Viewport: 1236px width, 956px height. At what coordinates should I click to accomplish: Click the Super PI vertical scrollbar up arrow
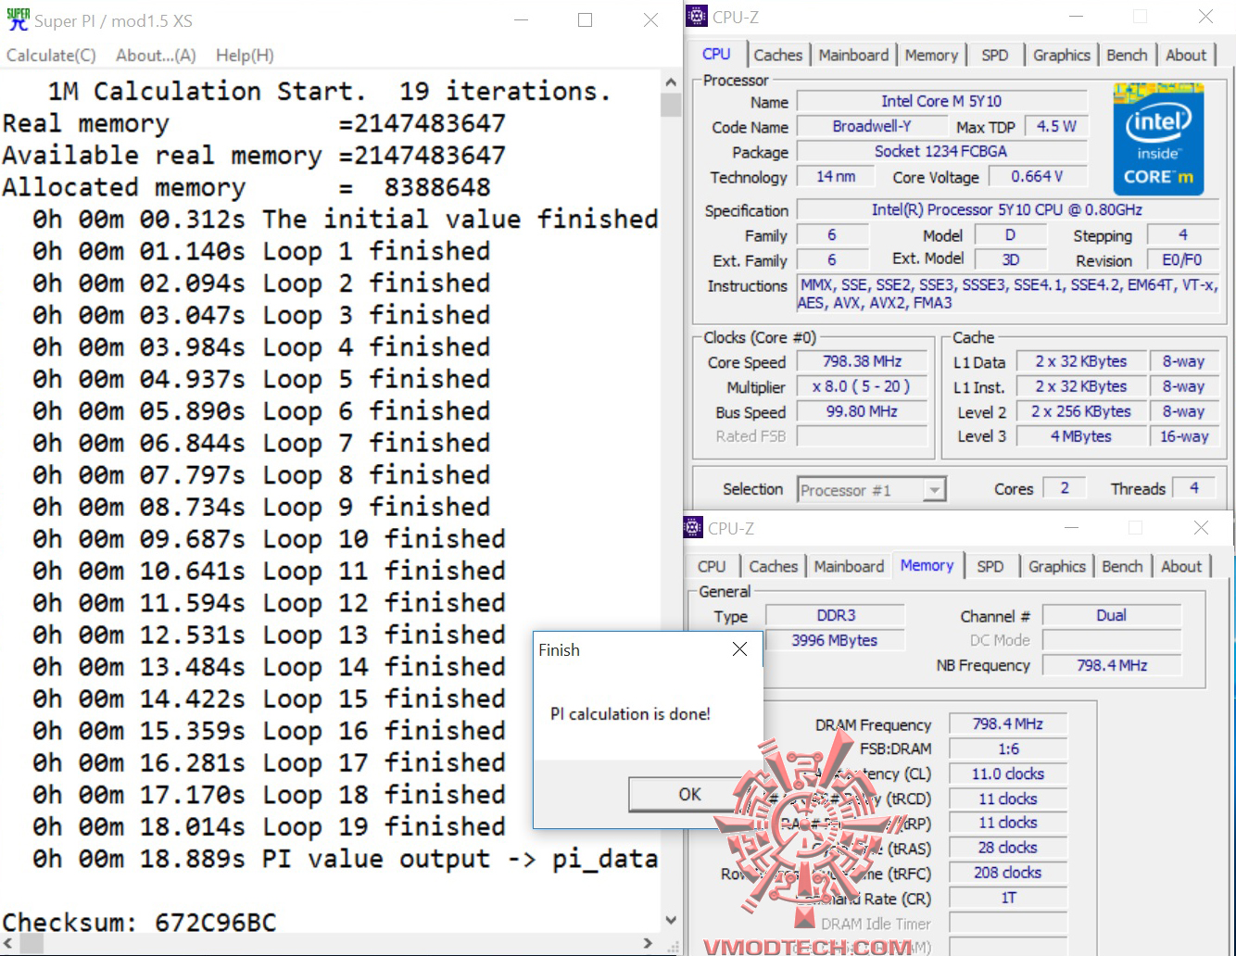click(x=671, y=82)
